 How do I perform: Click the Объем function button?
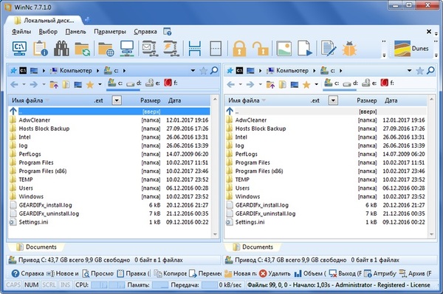310,273
